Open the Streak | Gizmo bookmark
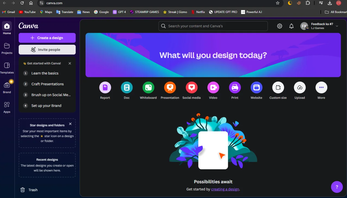Image resolution: width=347 pixels, height=198 pixels. click(x=175, y=12)
